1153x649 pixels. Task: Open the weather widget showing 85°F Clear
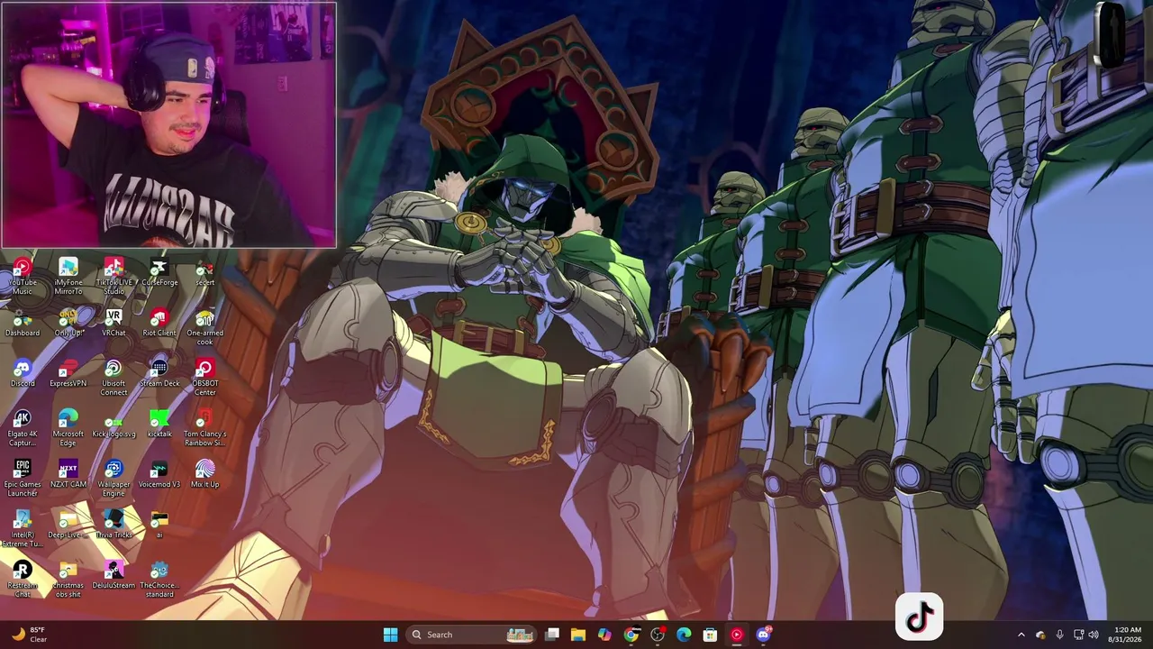(x=27, y=635)
